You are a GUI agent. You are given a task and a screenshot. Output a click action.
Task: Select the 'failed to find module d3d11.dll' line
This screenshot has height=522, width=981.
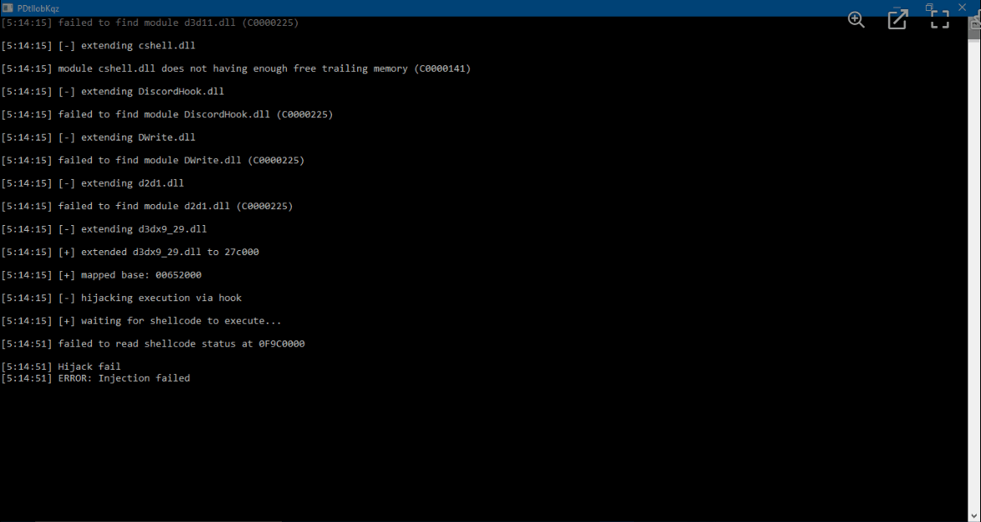[150, 23]
